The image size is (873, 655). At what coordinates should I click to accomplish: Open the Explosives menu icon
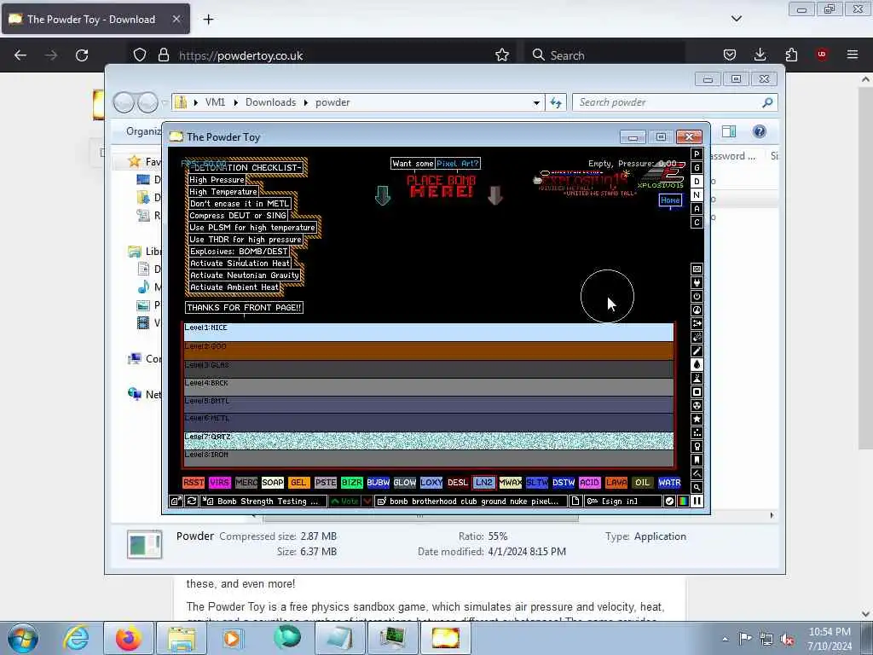tap(697, 338)
